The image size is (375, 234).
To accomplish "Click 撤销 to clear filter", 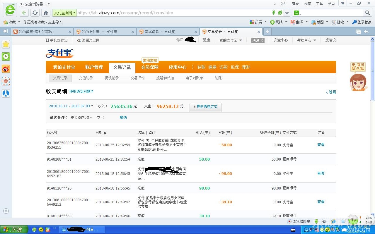I will [123, 118].
